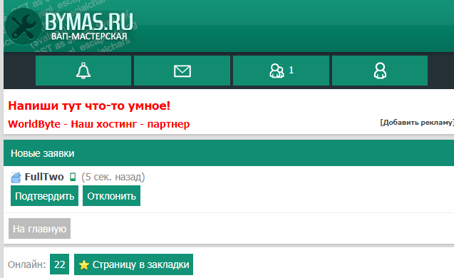
Task: Click the 5 сек. назад timestamp
Action: [113, 177]
